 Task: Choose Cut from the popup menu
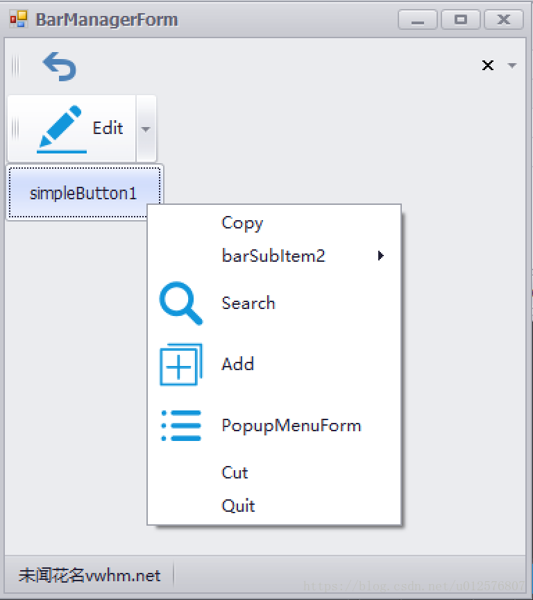tap(273, 473)
